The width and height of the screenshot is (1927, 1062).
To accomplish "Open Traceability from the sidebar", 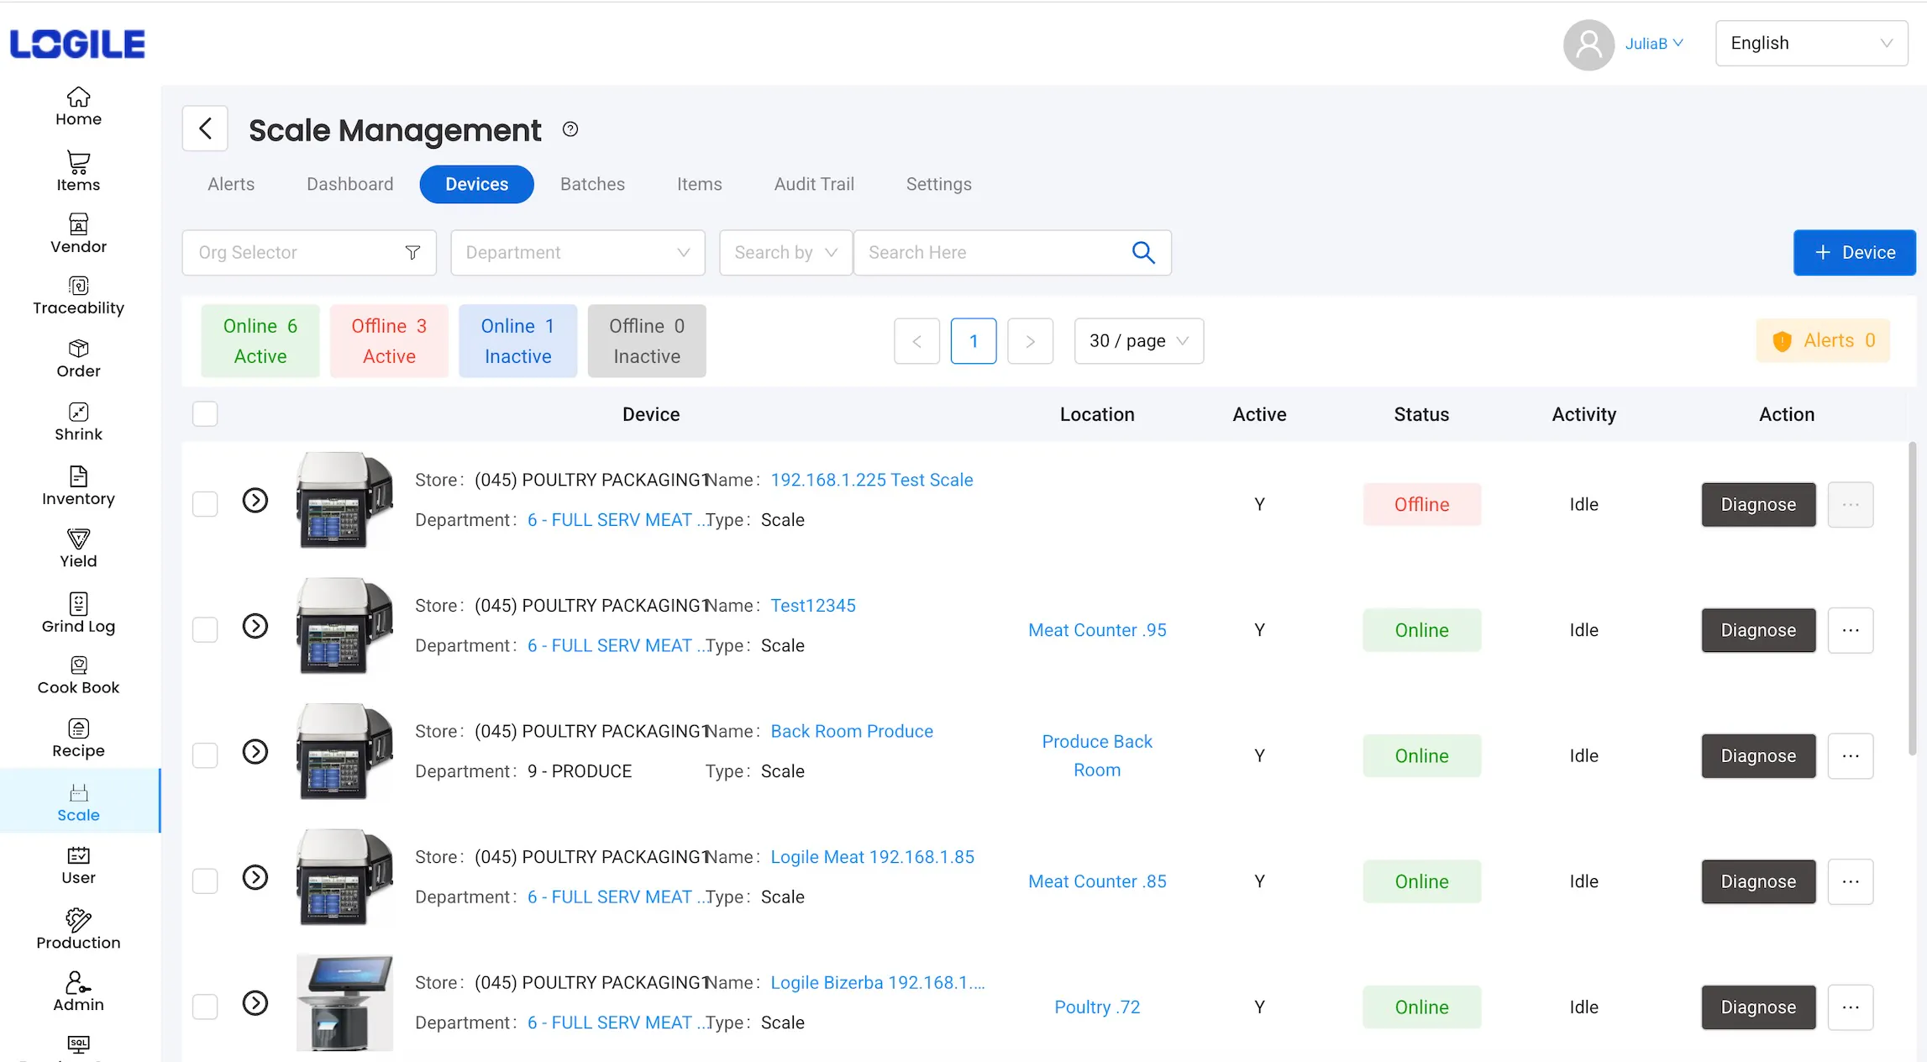I will coord(78,296).
